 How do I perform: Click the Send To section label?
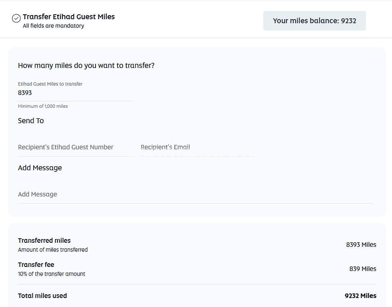tap(31, 121)
